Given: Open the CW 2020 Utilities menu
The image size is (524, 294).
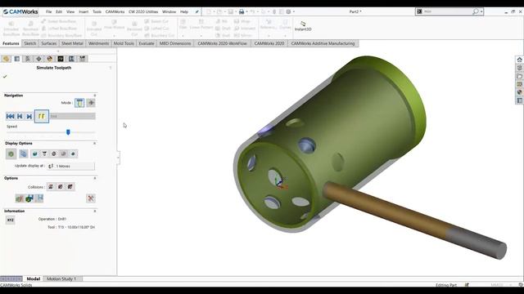Looking at the screenshot, I should [143, 11].
